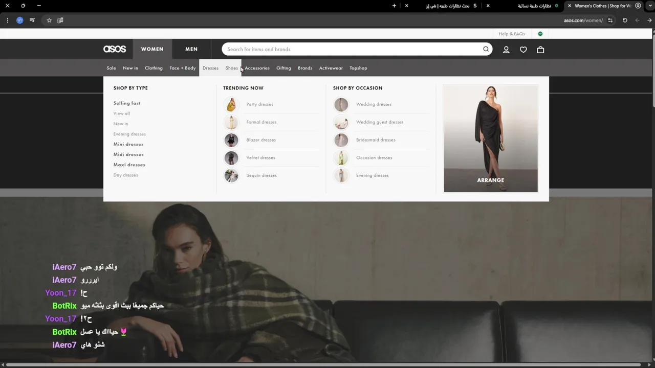The height and width of the screenshot is (368, 655).
Task: Click the Formal dresses thumbnail icon
Action: coord(231,122)
